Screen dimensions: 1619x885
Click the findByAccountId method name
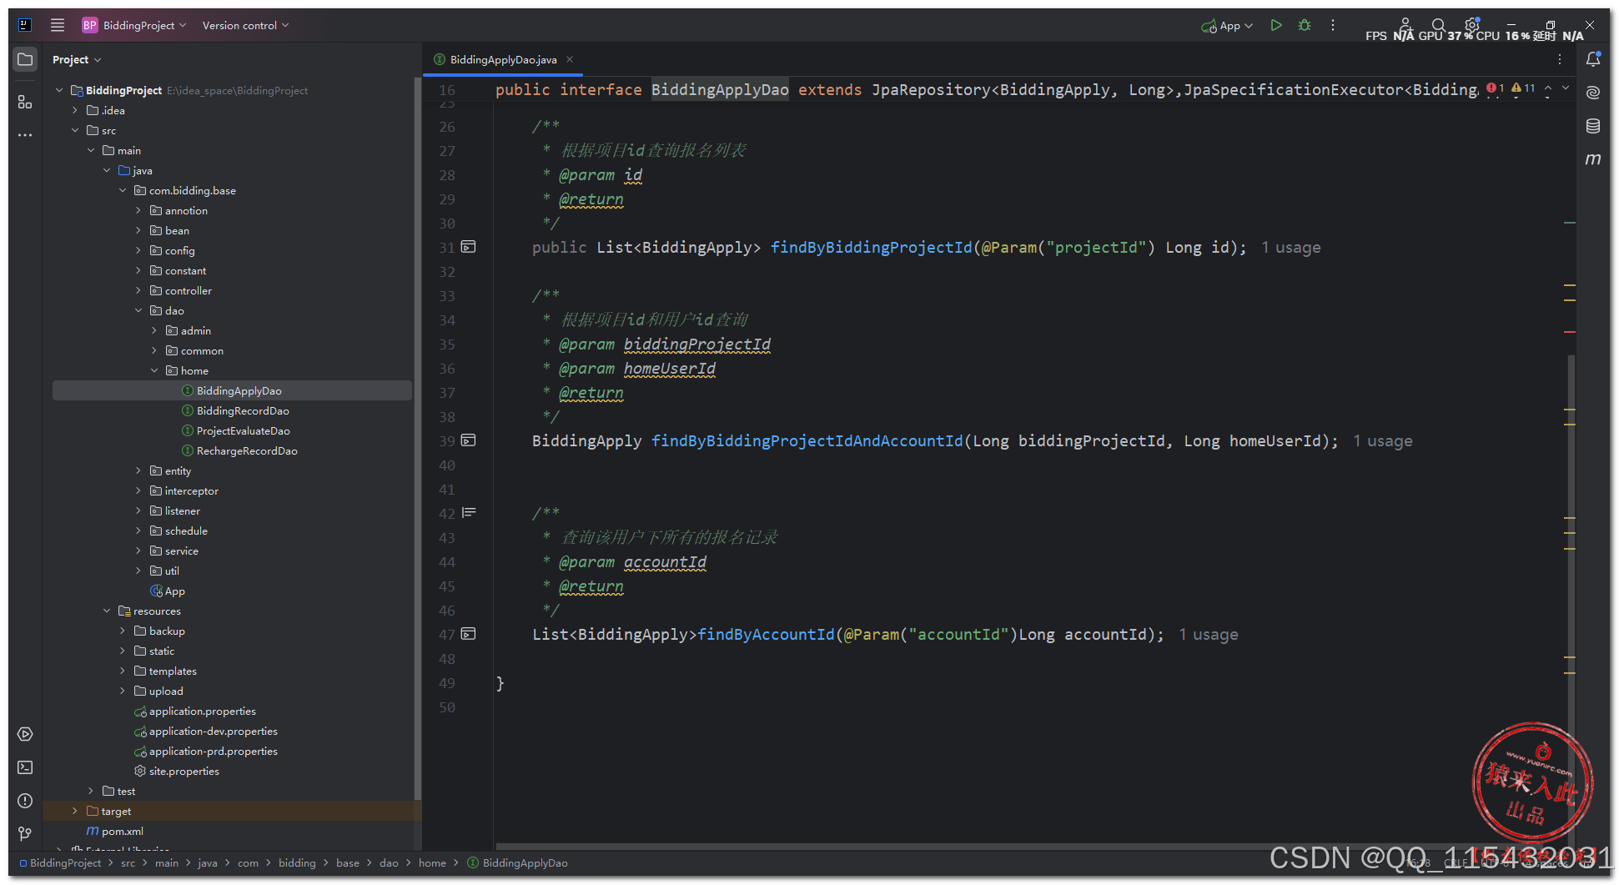click(766, 635)
